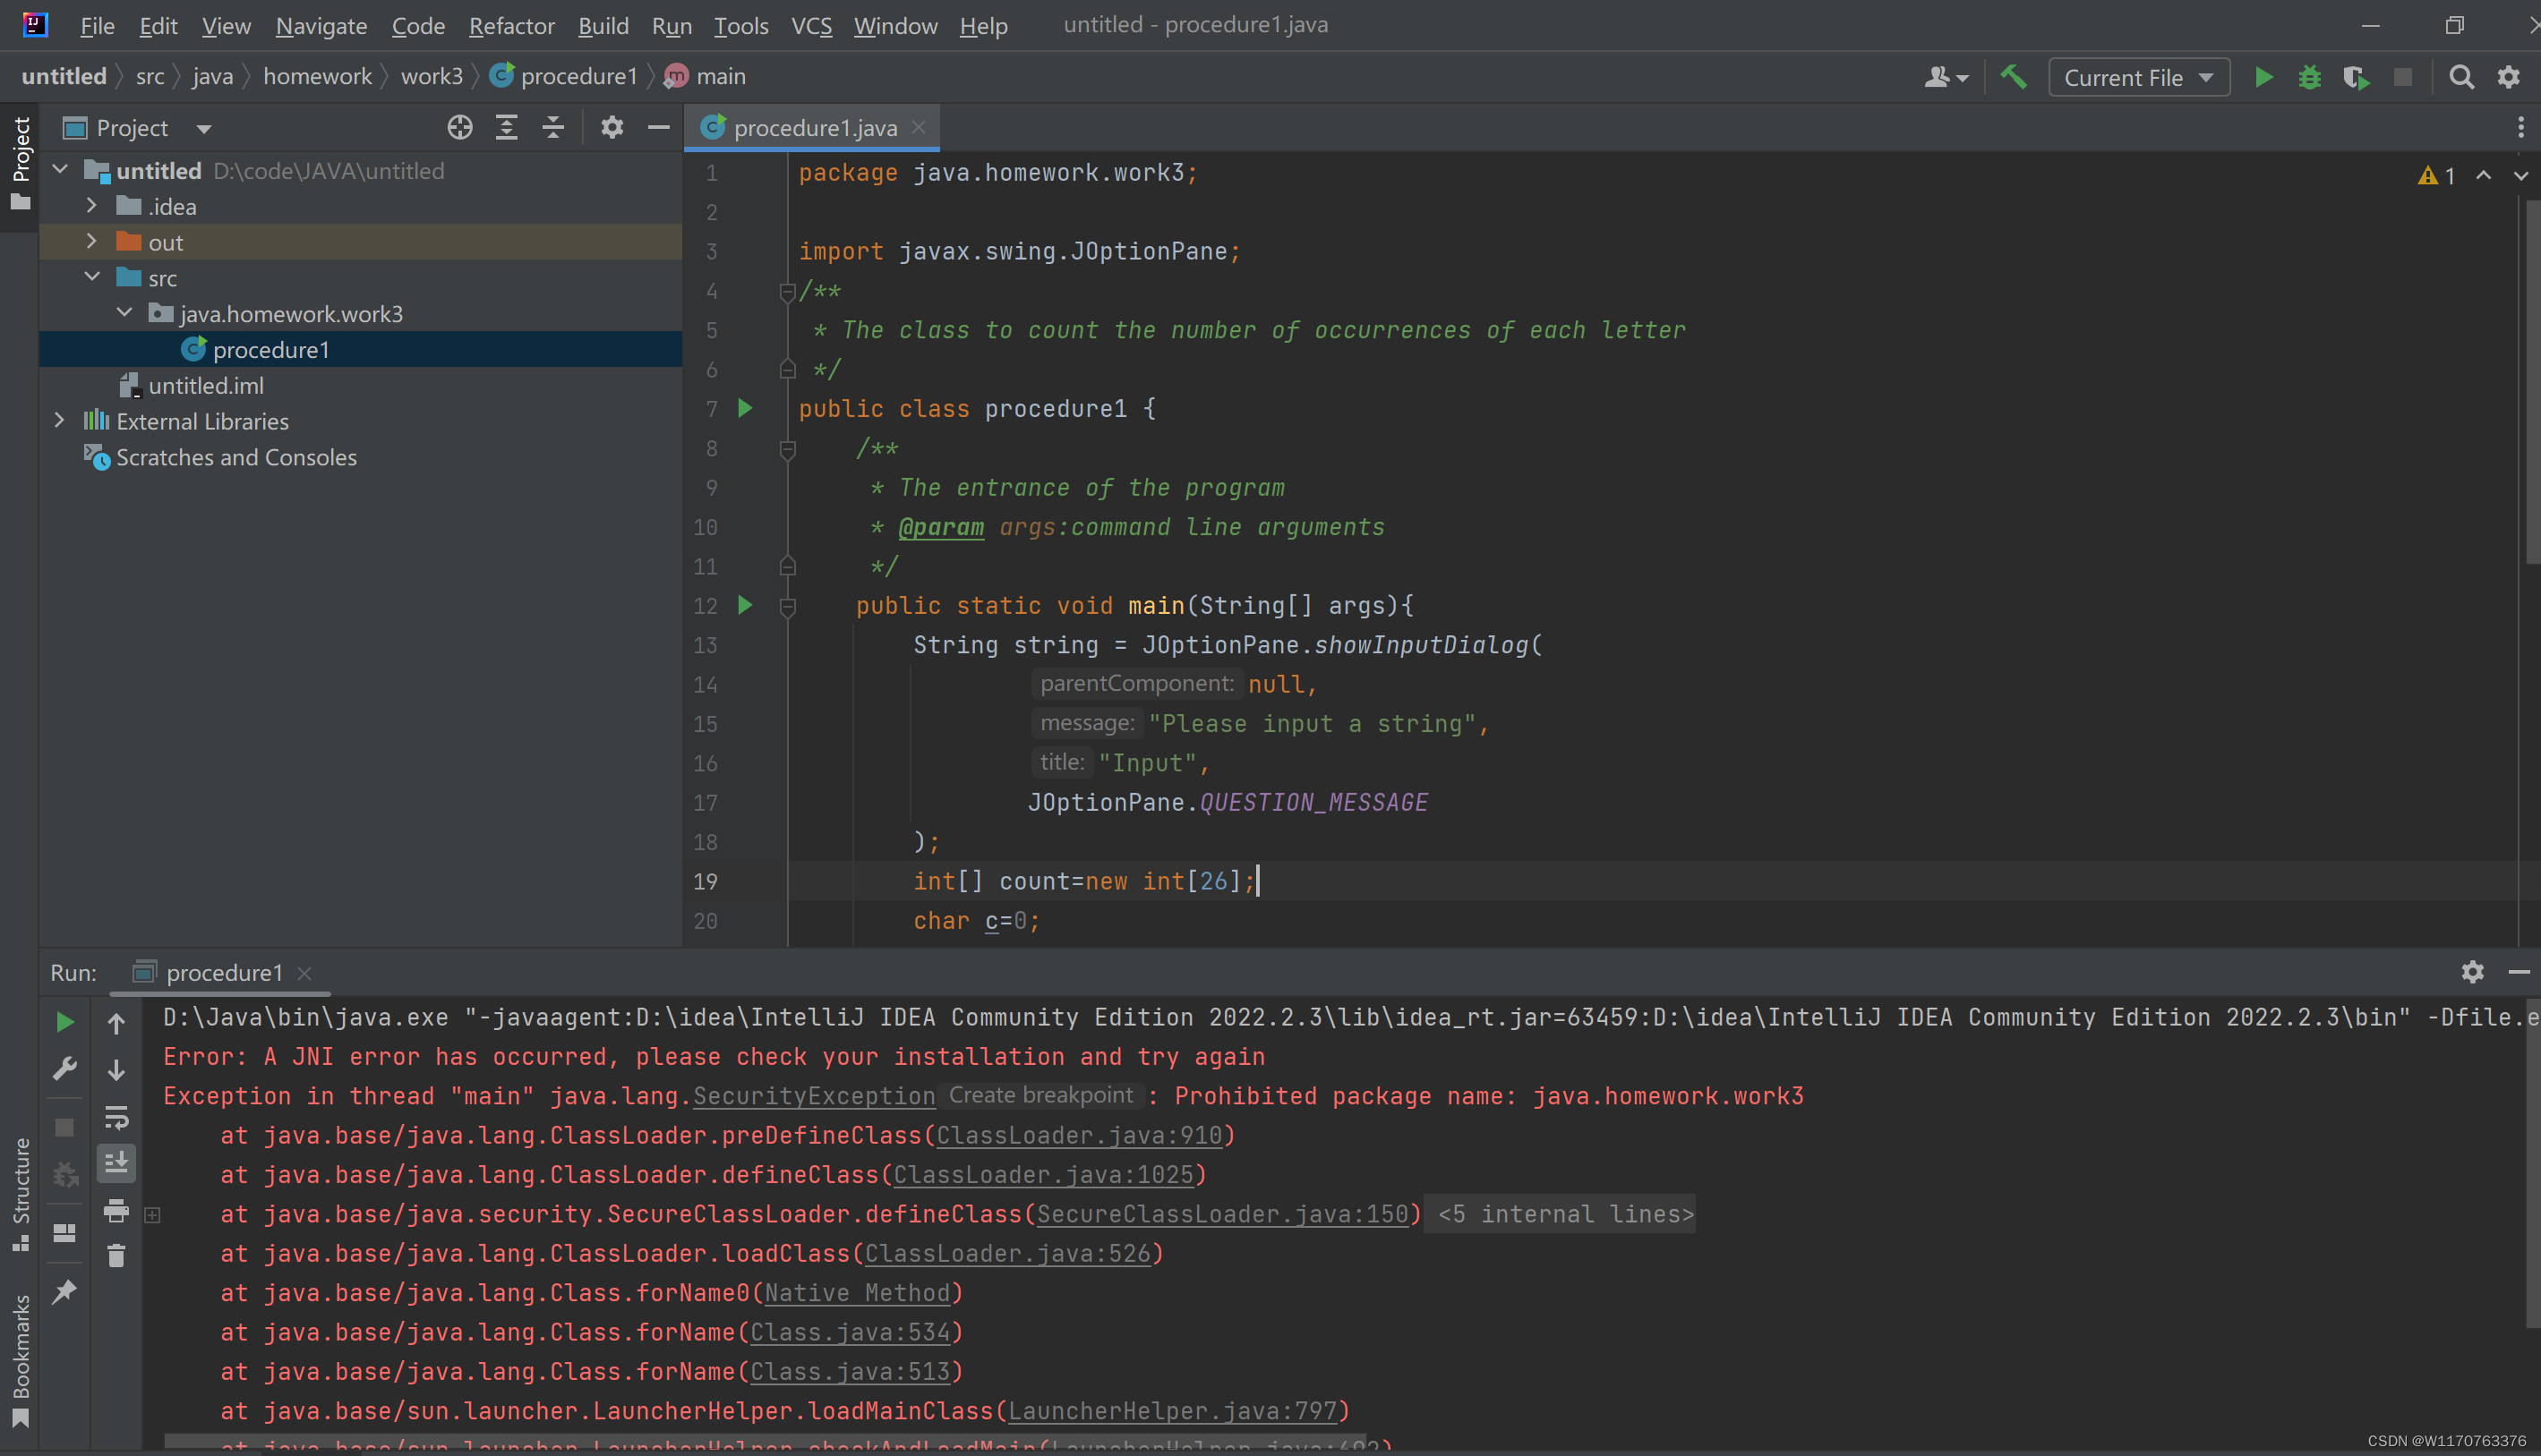Run with coverage shield icon

[2356, 77]
